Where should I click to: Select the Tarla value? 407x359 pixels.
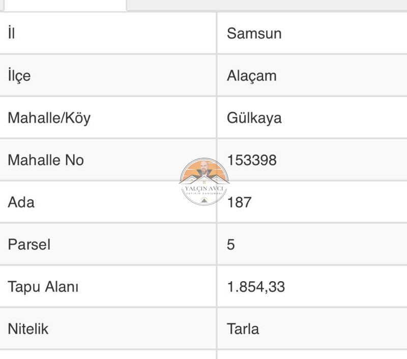[x=243, y=329]
